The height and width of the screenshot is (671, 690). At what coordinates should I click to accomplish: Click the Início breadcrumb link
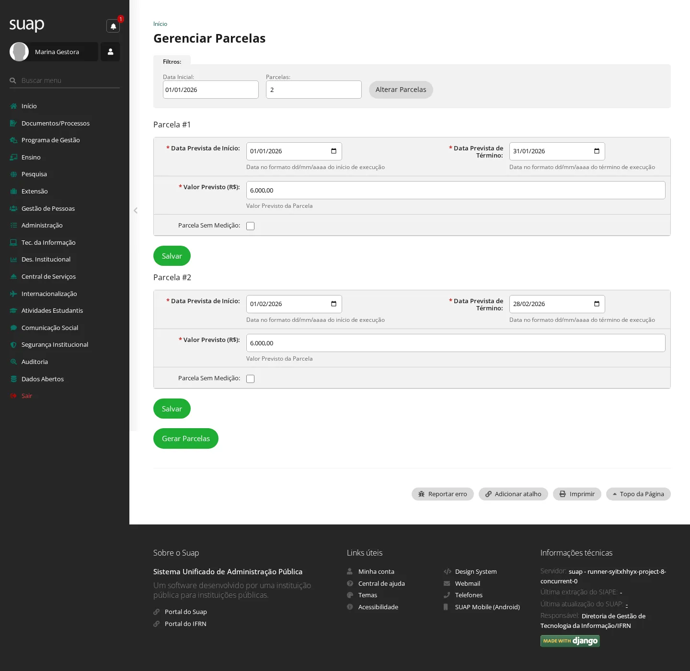tap(160, 24)
